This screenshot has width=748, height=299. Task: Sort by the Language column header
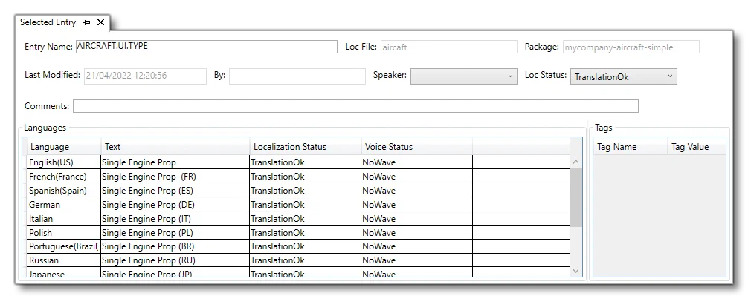(x=63, y=147)
